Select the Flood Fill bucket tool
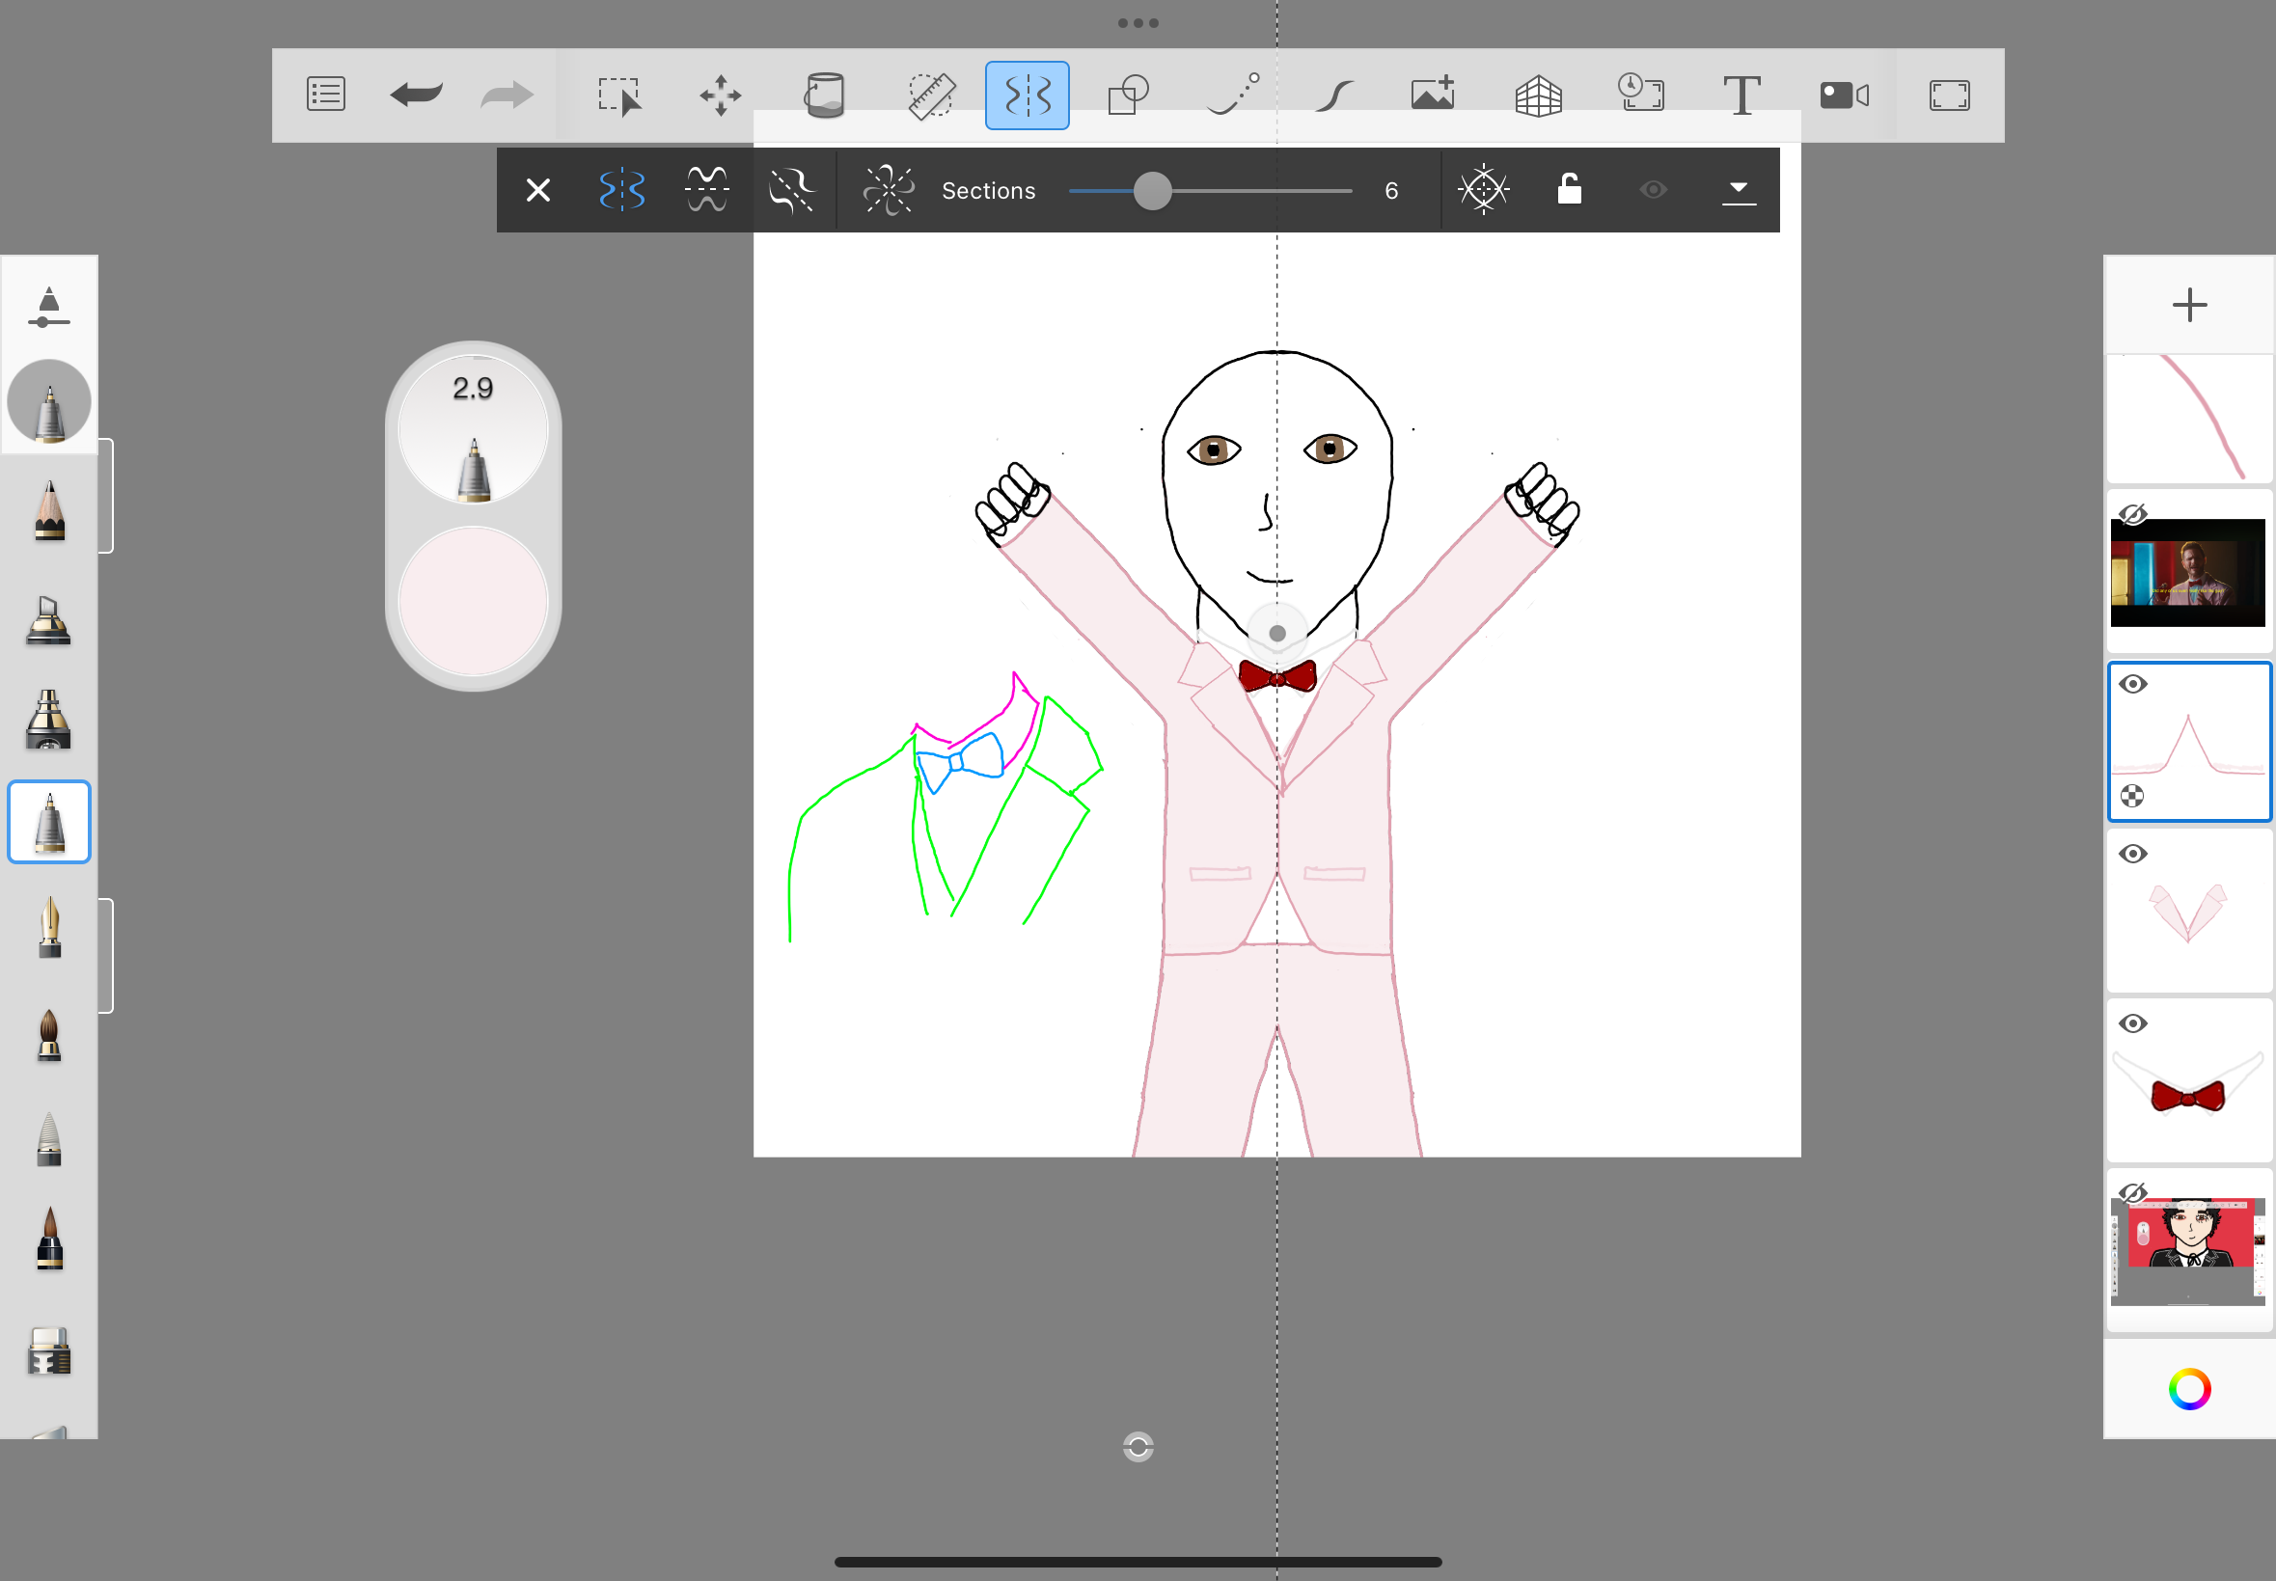Image resolution: width=2276 pixels, height=1581 pixels. click(x=824, y=96)
